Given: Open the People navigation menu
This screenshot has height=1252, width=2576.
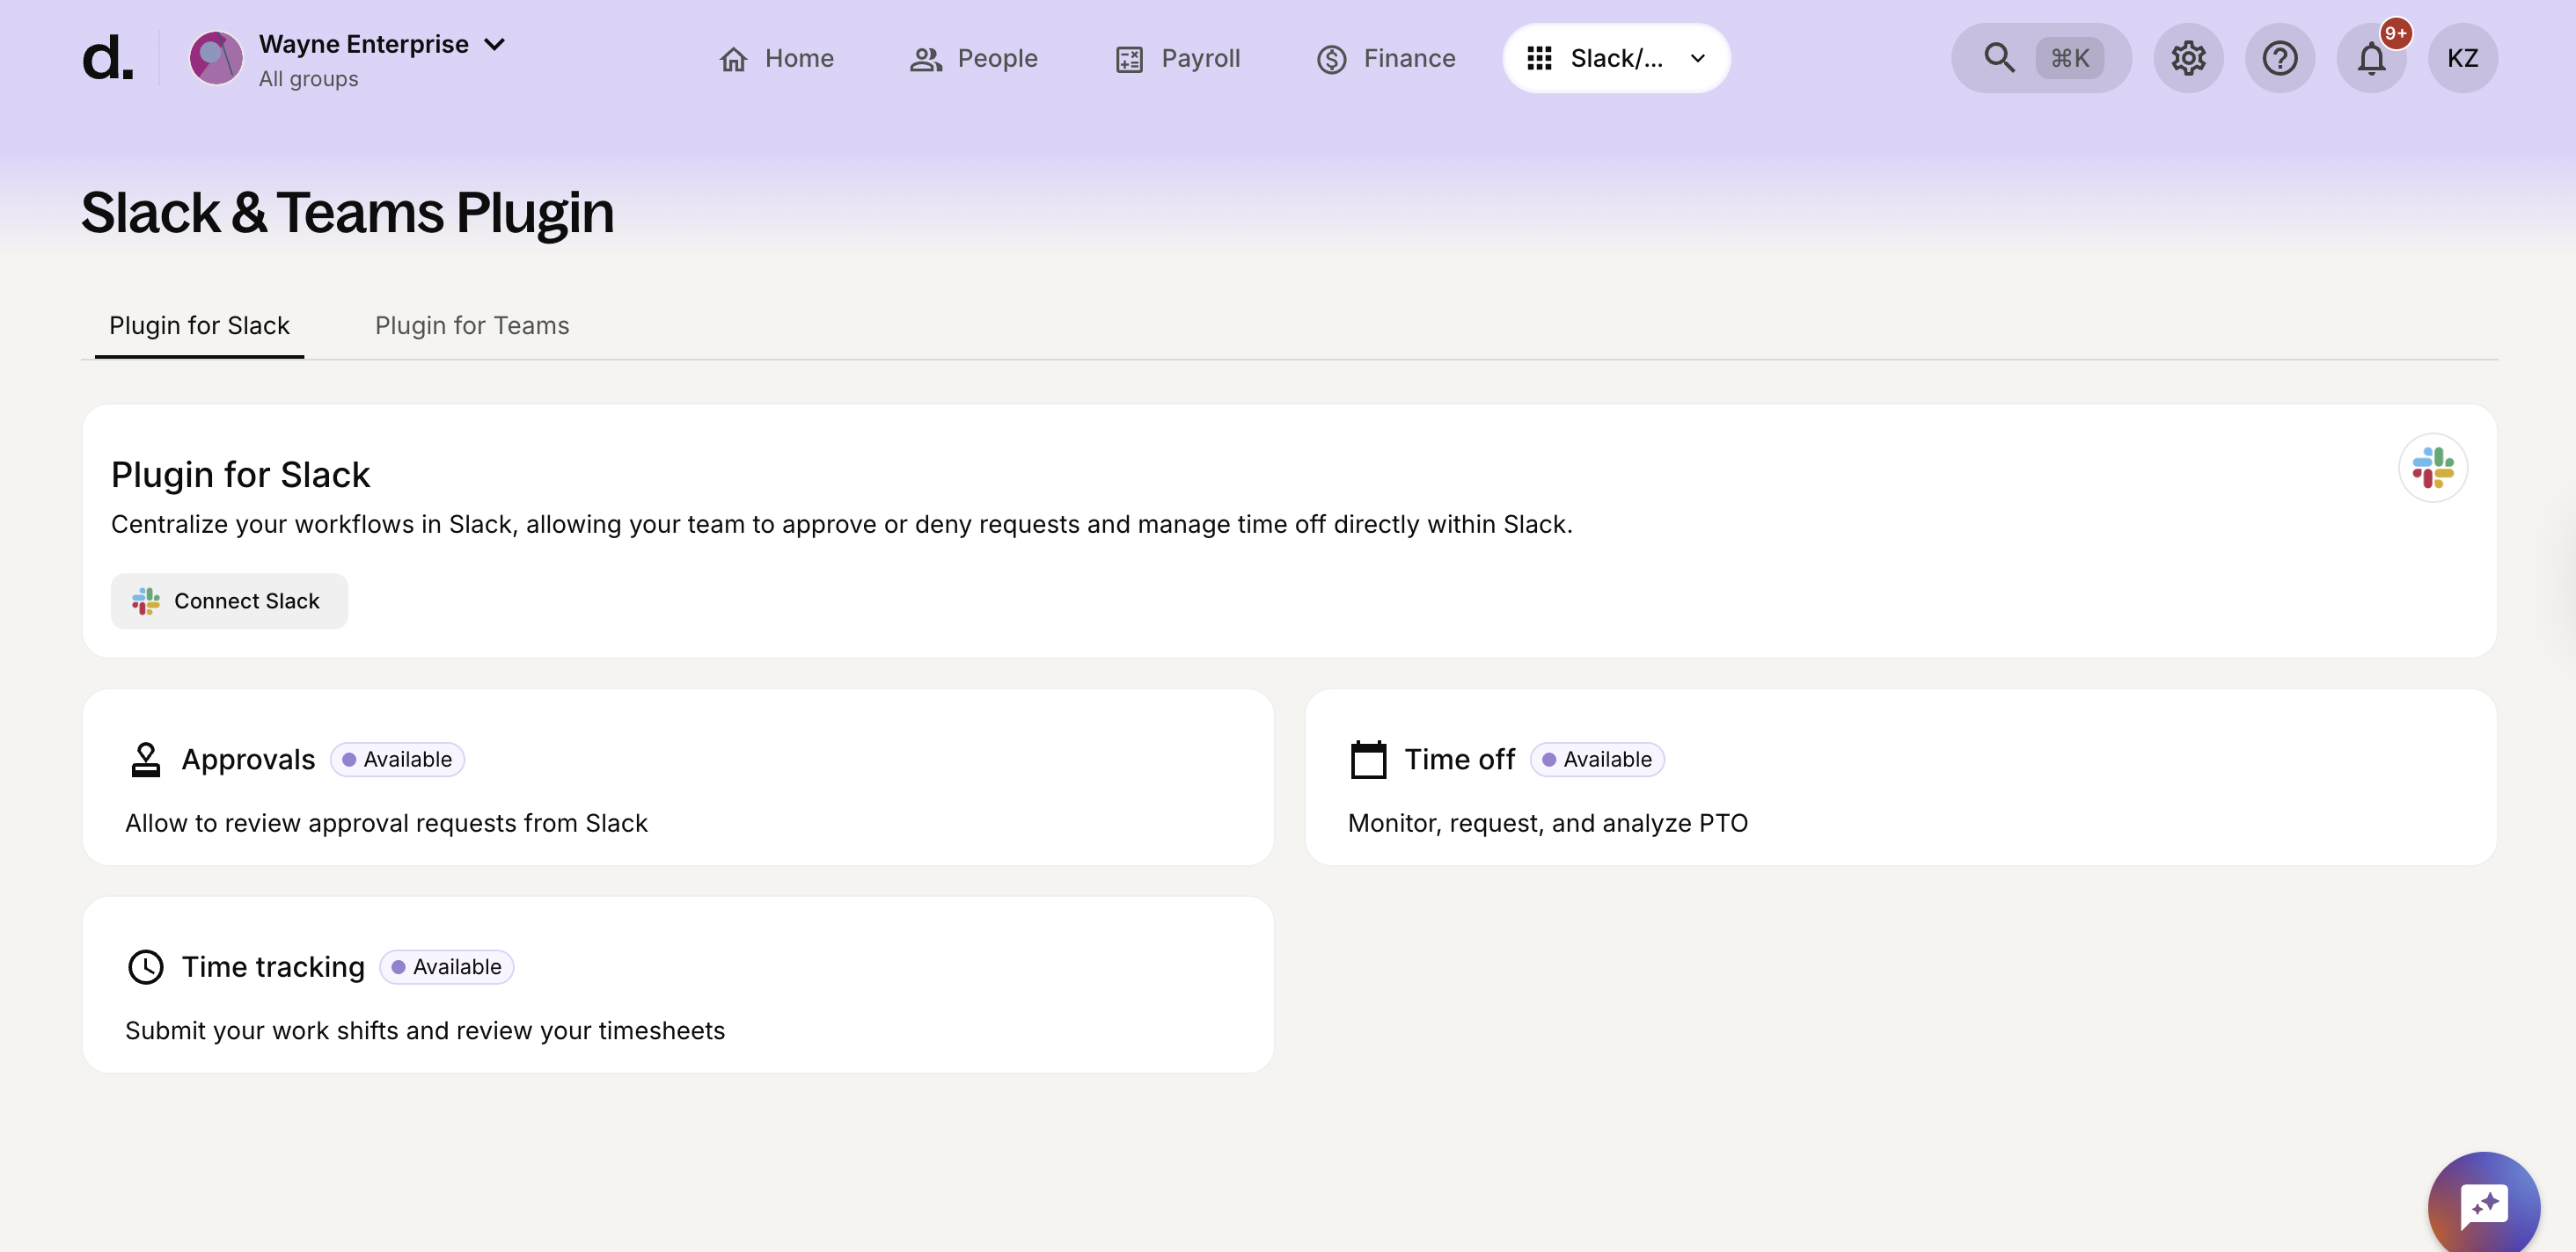Looking at the screenshot, I should pos(973,58).
